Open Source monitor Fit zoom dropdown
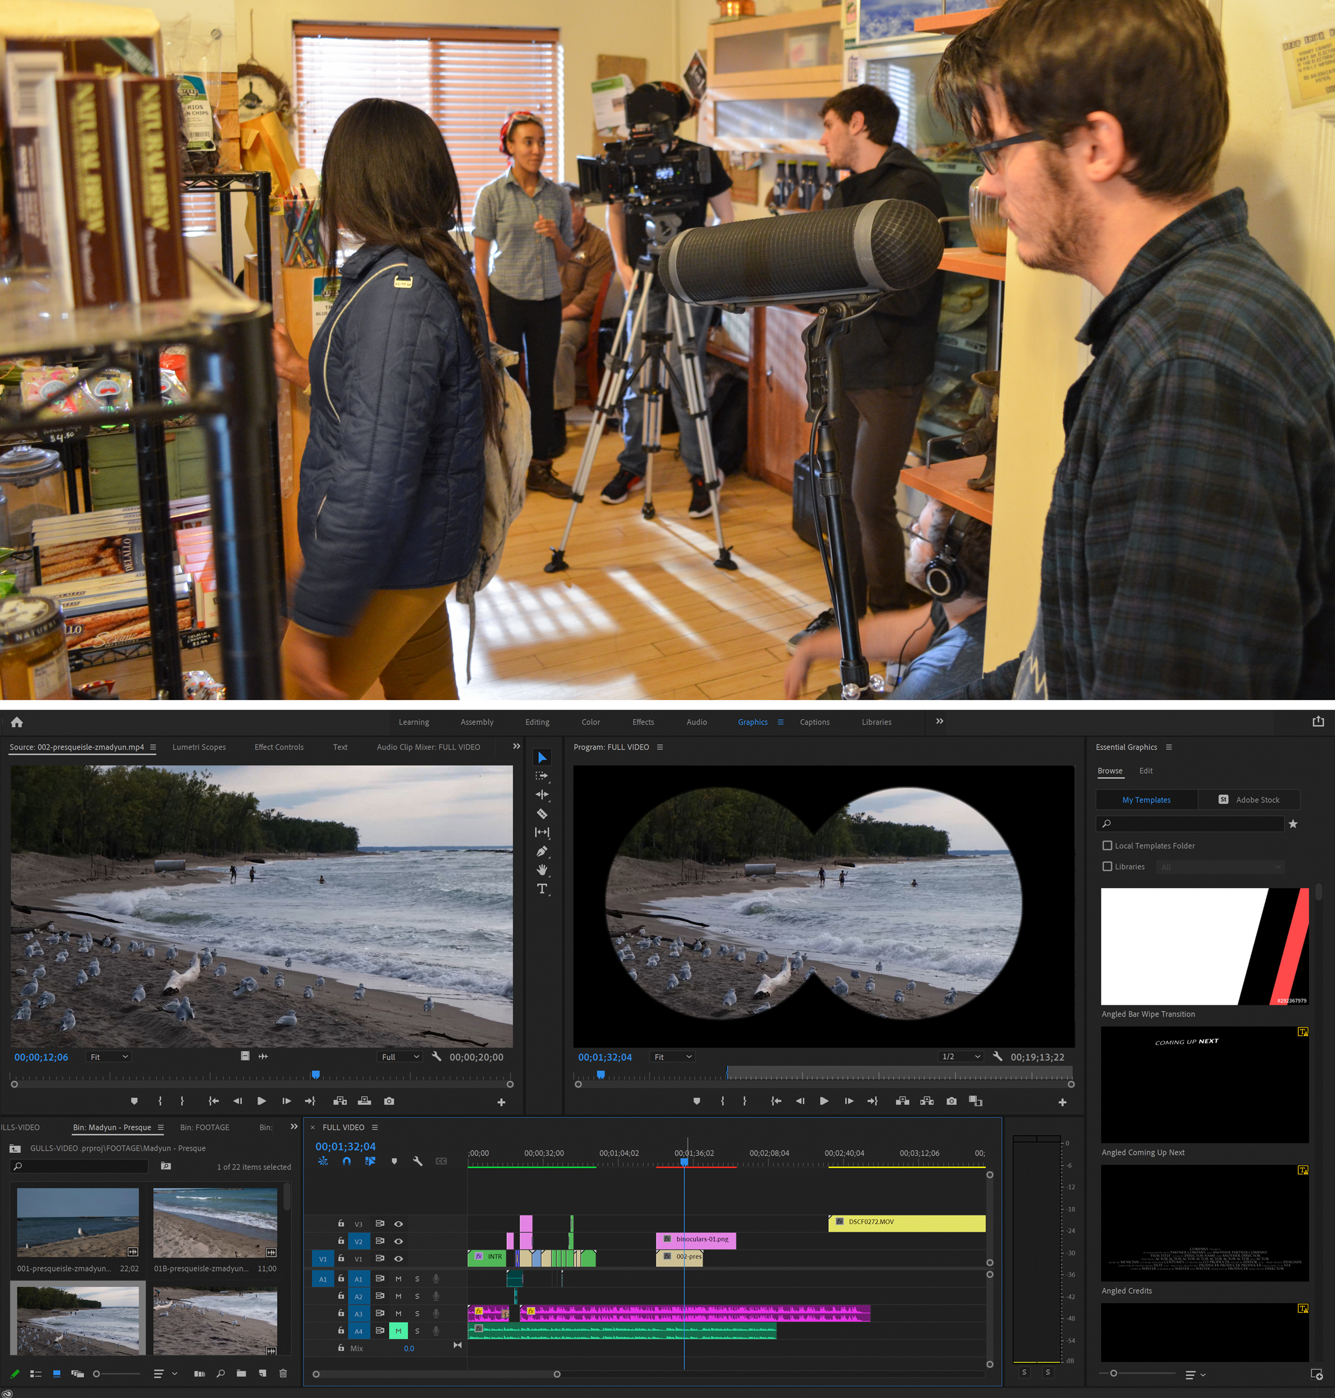1335x1398 pixels. pyautogui.click(x=109, y=1056)
